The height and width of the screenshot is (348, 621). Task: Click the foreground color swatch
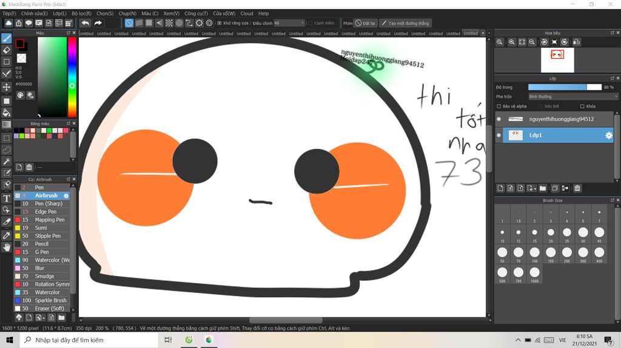pyautogui.click(x=20, y=44)
